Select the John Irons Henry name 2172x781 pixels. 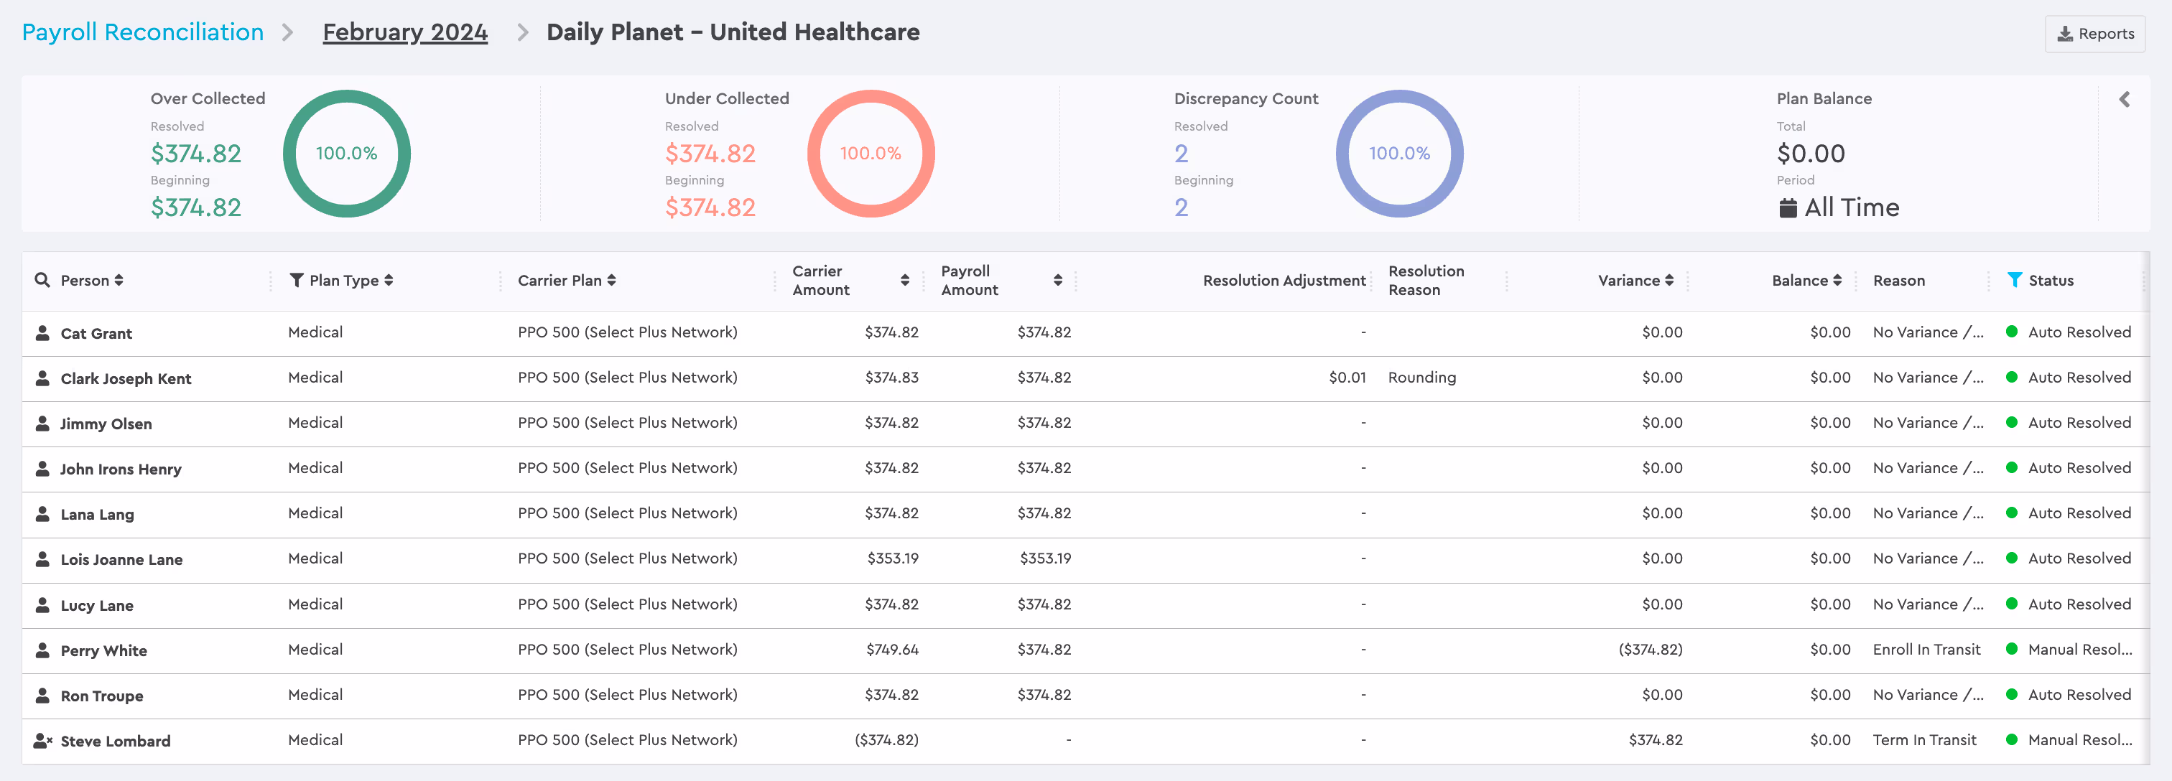[121, 469]
